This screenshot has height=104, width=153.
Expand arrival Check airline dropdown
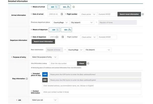(88, 14)
